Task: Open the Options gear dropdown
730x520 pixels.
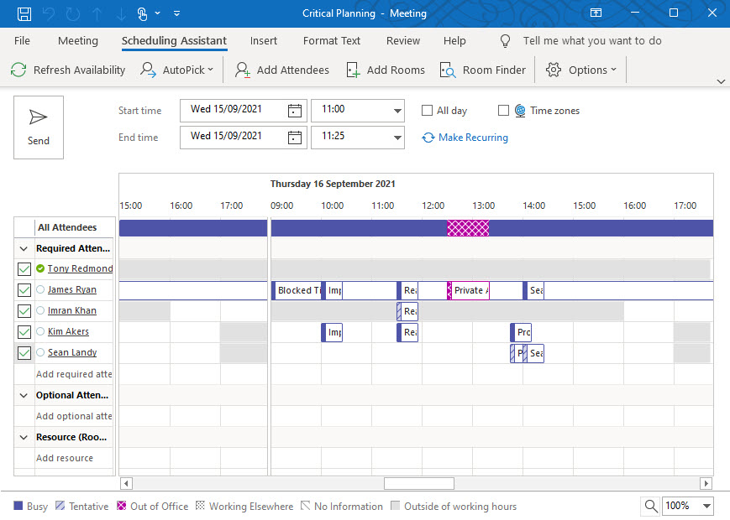Action: 581,70
